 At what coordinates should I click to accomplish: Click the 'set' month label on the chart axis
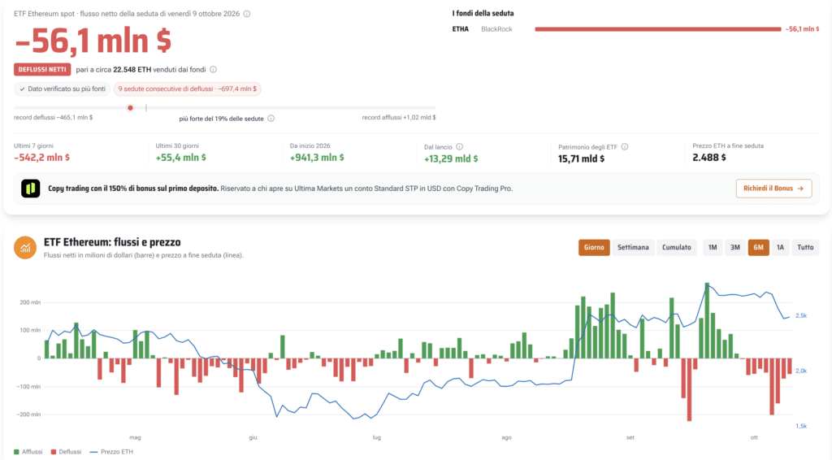630,438
